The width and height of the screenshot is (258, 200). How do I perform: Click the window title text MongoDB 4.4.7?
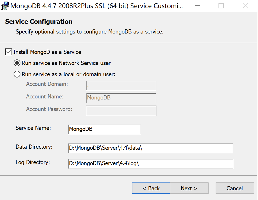96,6
